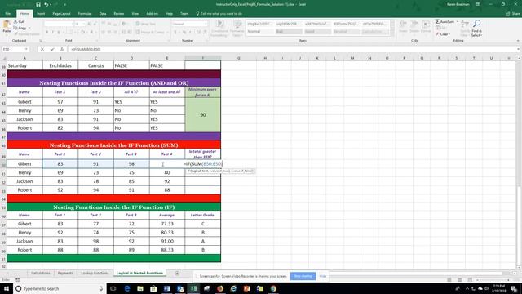Click the Save icon in quick access toolbar

(38, 5)
